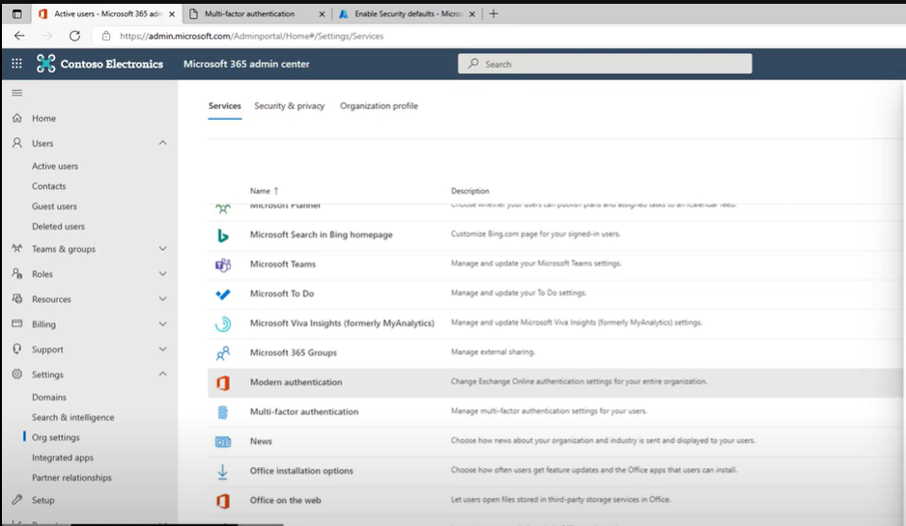The image size is (906, 526).
Task: Open the app launcher waffle icon
Action: [x=16, y=64]
